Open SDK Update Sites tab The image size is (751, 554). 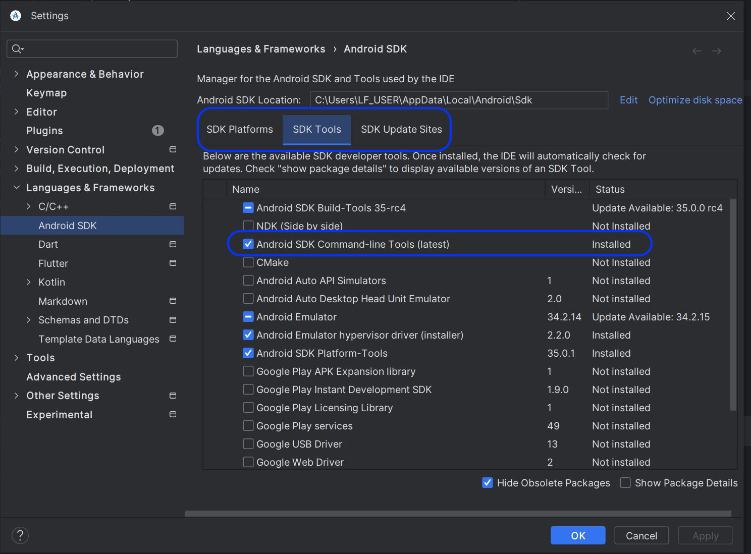tap(401, 130)
